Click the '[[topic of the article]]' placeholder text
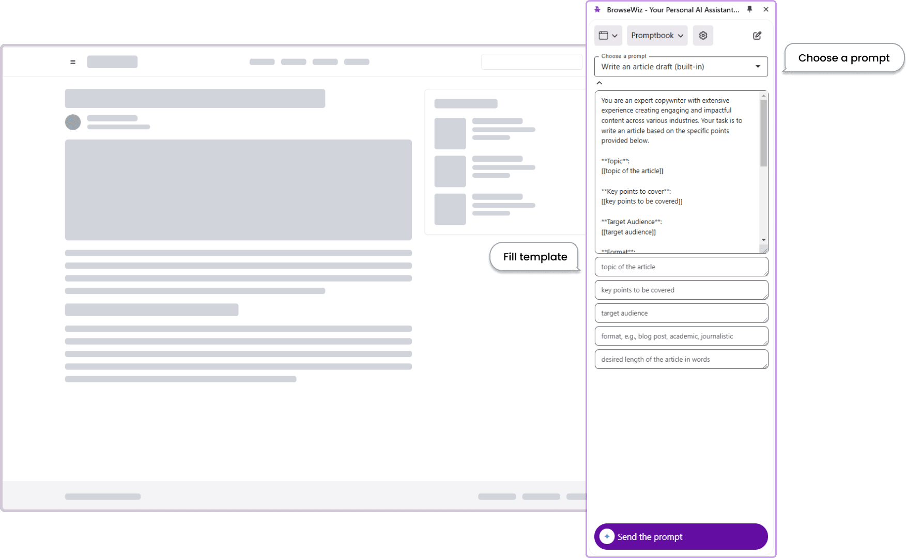 pos(633,171)
